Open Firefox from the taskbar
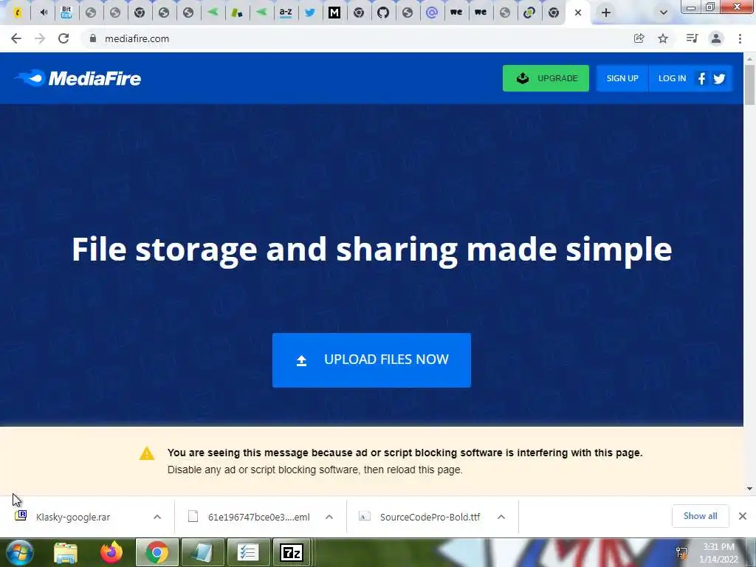Screen dimensions: 756x567 tap(111, 552)
